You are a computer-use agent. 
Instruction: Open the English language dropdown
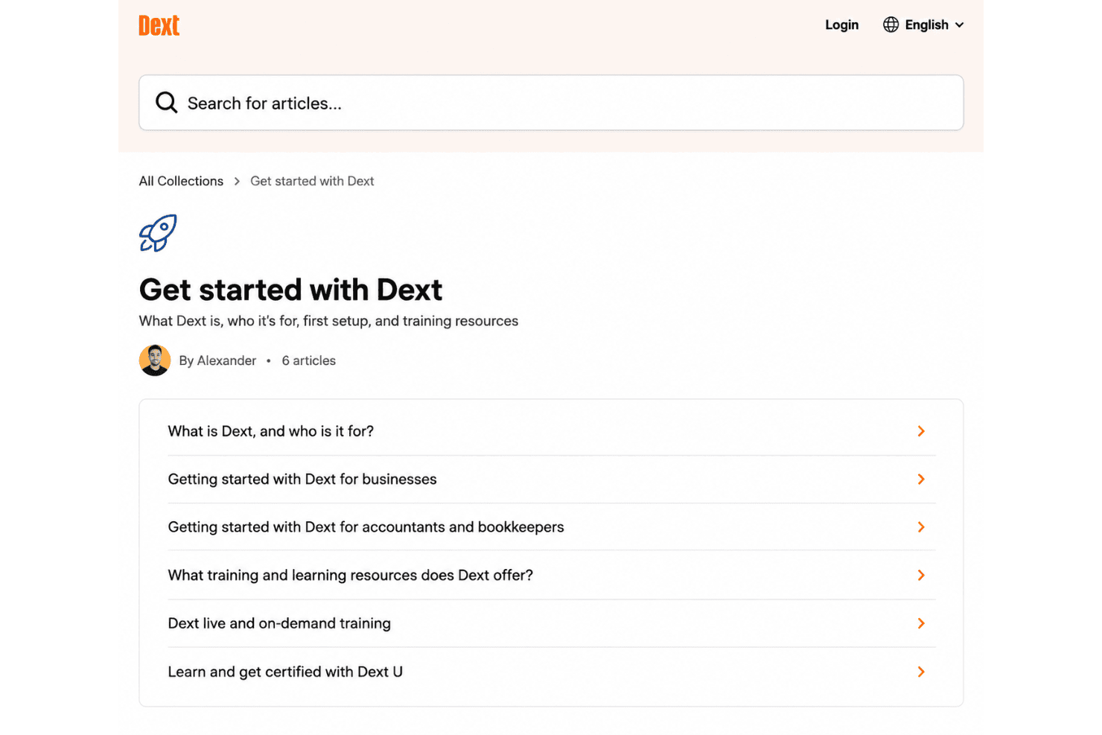click(x=924, y=25)
